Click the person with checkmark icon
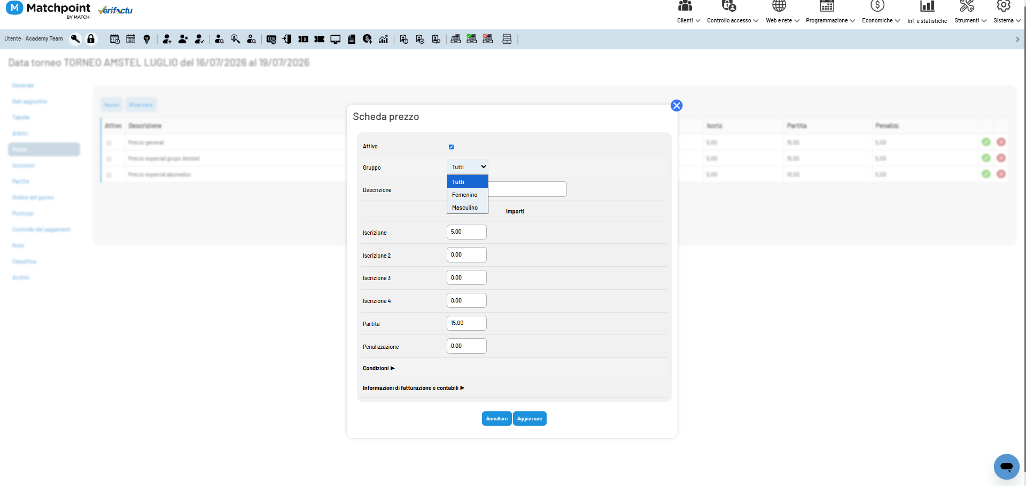This screenshot has height=486, width=1026. (x=199, y=39)
